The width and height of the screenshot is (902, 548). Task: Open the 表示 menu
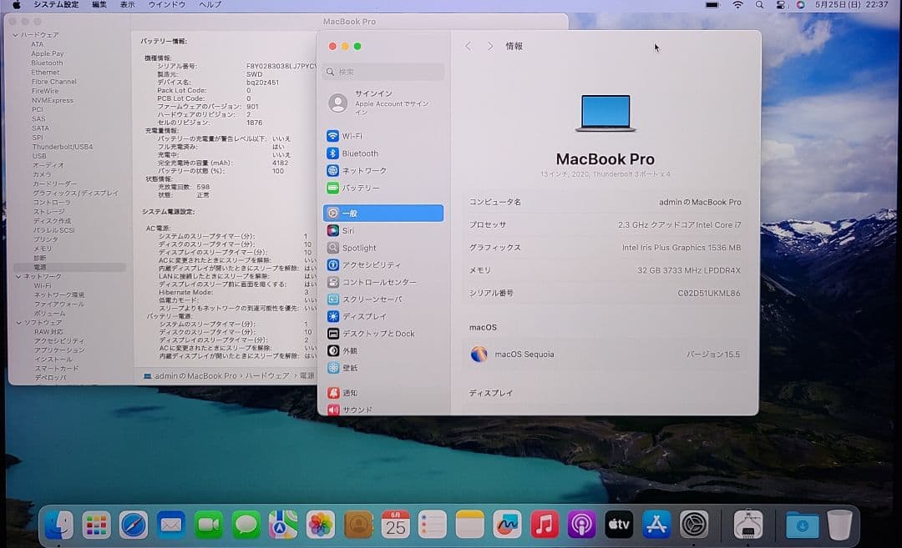click(x=127, y=5)
